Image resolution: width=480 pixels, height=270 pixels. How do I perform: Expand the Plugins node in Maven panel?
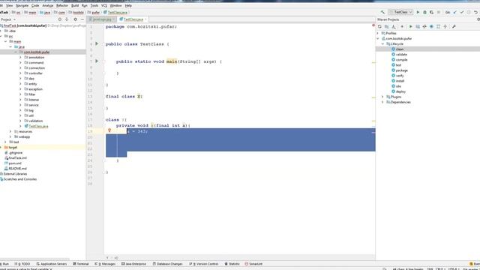tap(382, 97)
